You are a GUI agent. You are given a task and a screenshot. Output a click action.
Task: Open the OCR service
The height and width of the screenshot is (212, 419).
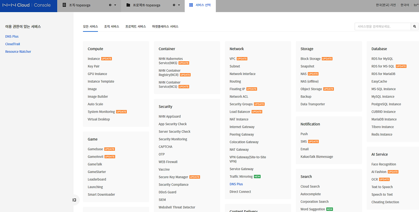(374, 180)
